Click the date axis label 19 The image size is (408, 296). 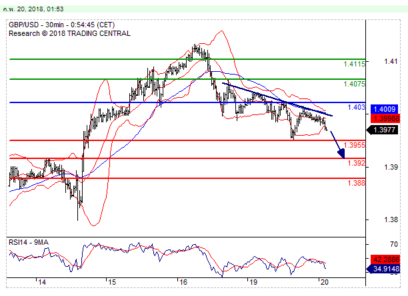253,282
